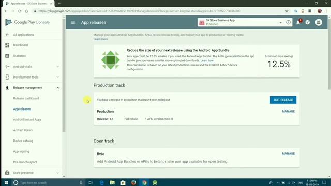Screen dimensions: 331x186
Task: Go to browser home page
Action: pos(26,11)
